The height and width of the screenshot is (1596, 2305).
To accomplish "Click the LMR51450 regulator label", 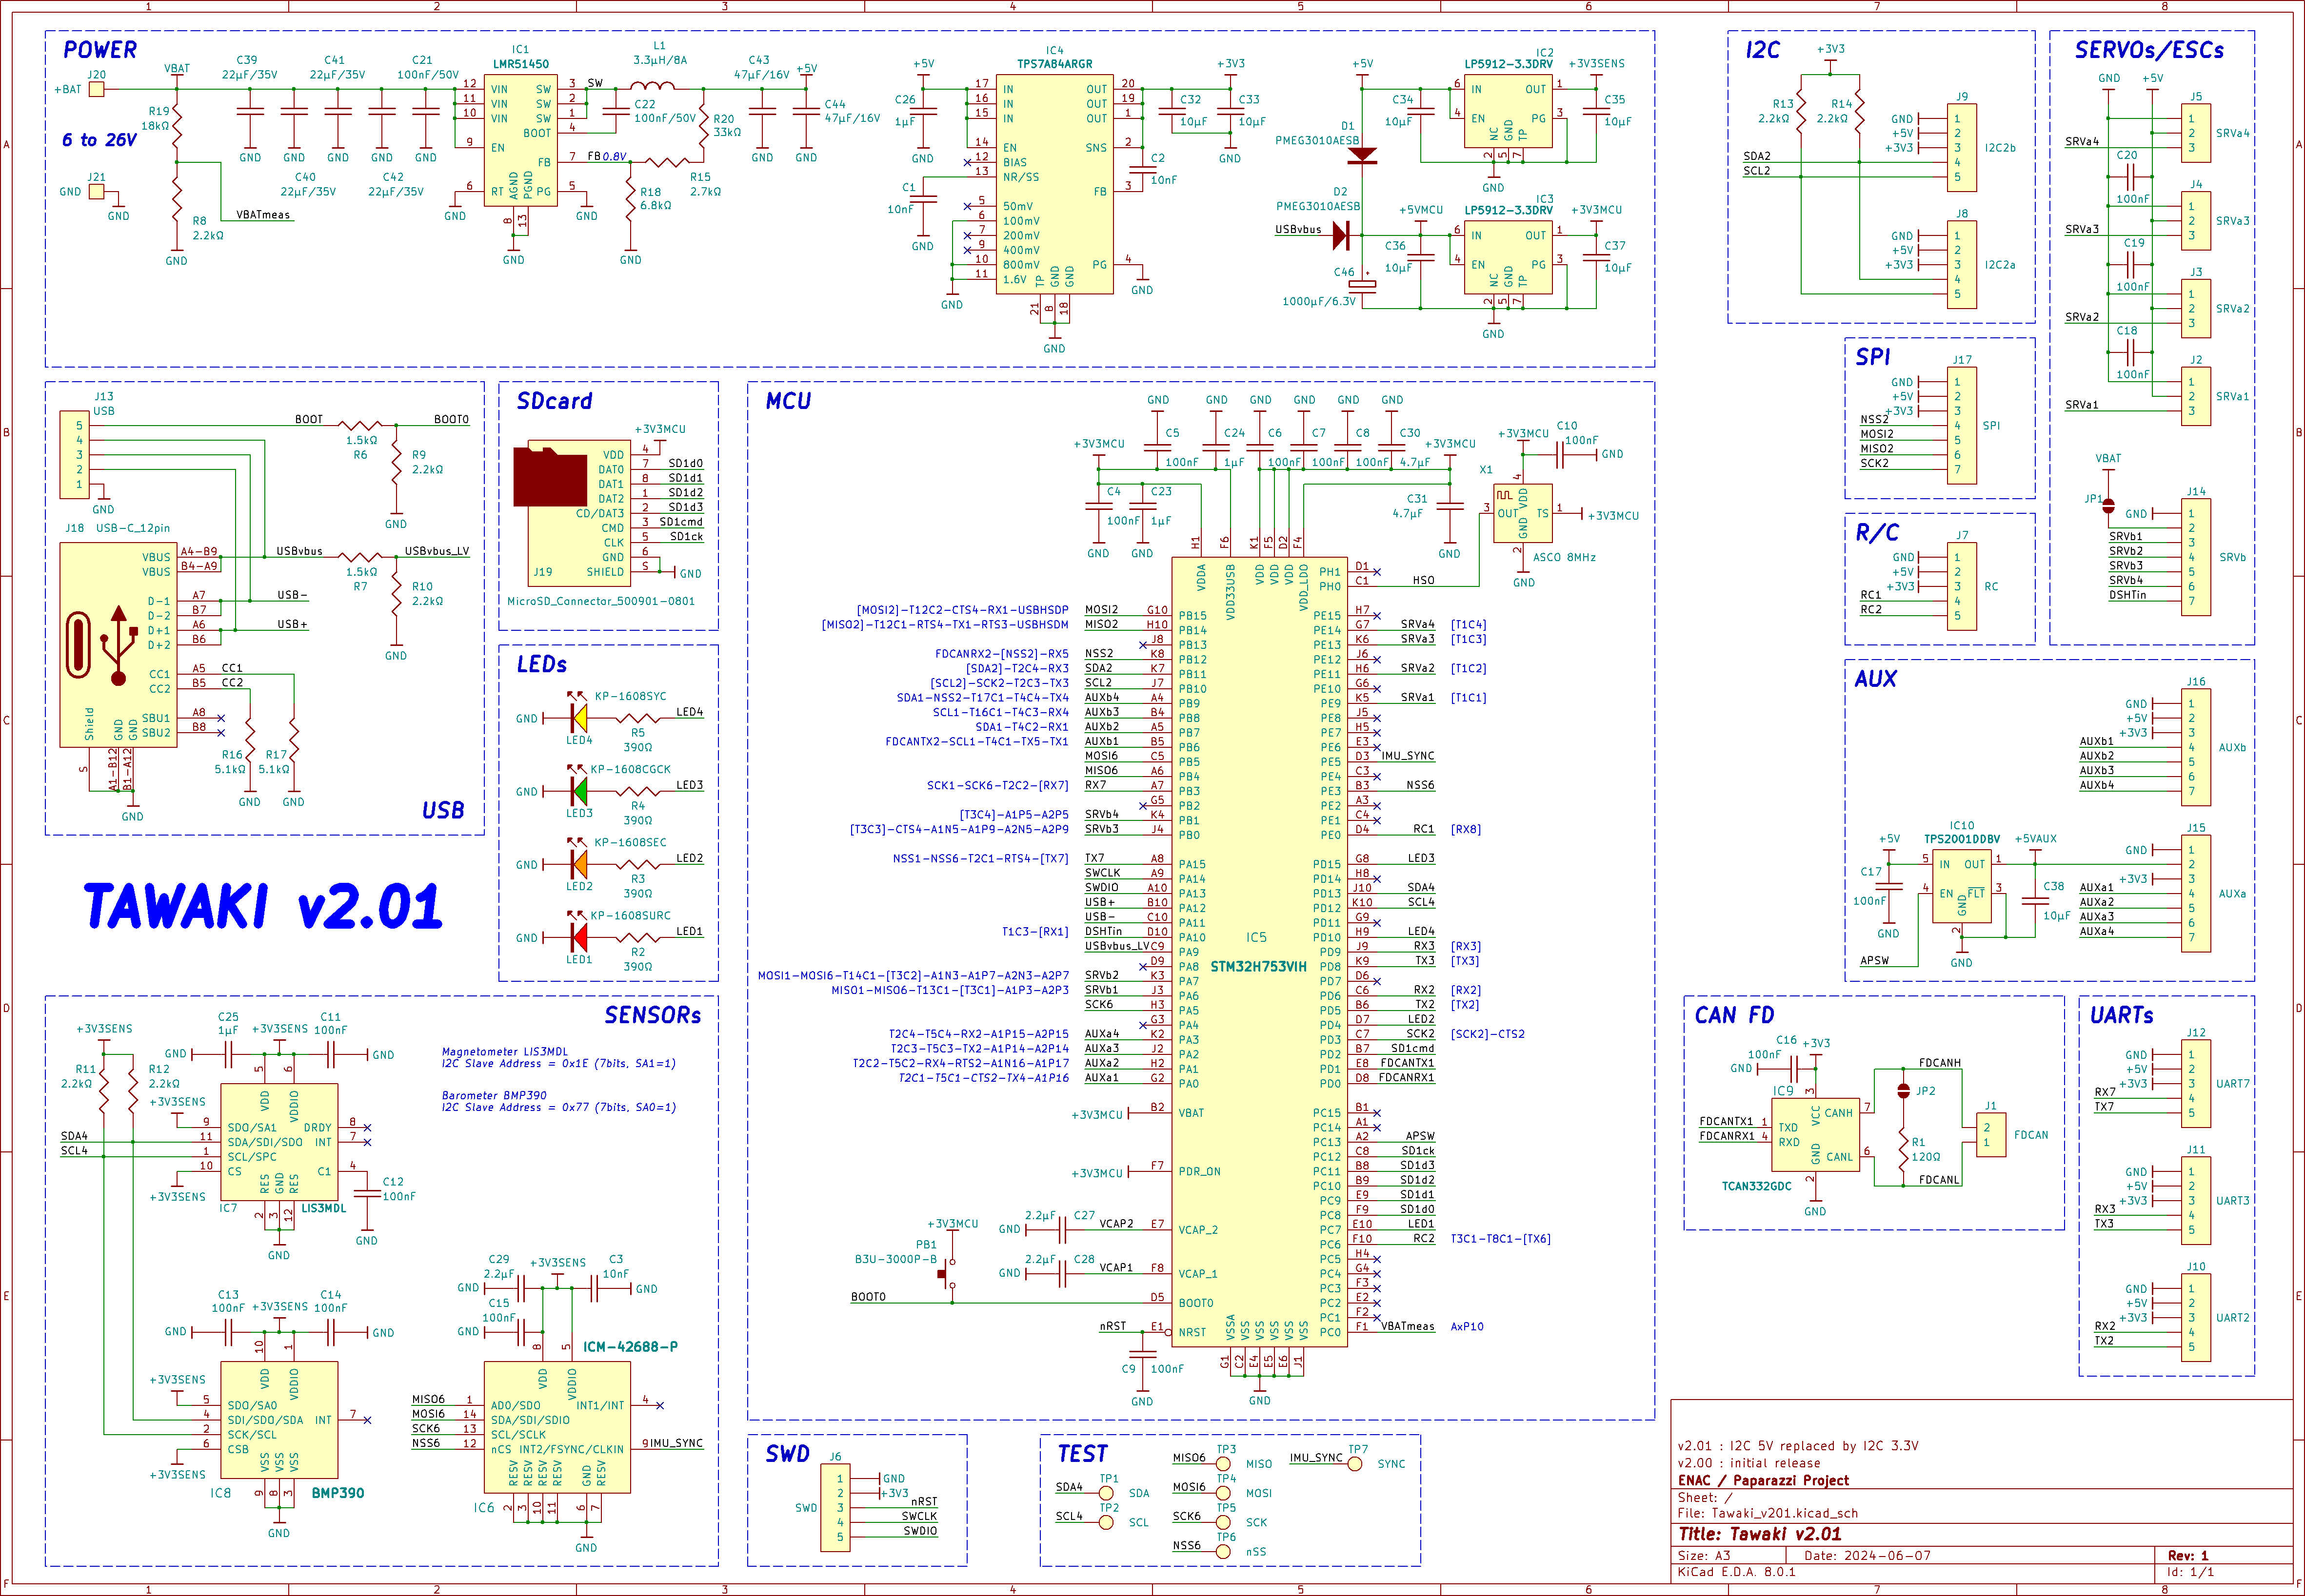I will click(x=520, y=64).
